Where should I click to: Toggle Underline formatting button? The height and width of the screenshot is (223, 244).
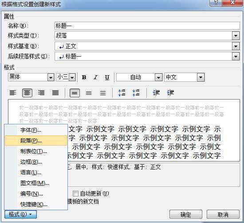tap(107, 77)
